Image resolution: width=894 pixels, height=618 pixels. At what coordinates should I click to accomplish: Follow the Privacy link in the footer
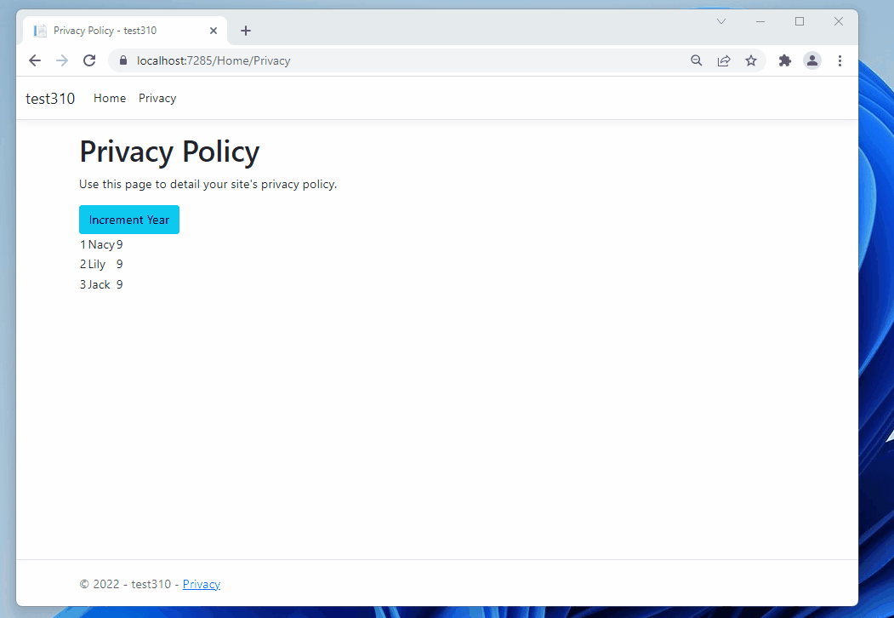point(202,584)
